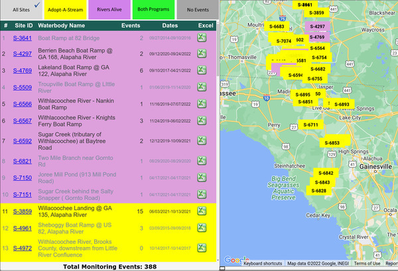Select map marker S-6853
The width and height of the screenshot is (398, 271).
pyautogui.click(x=332, y=143)
